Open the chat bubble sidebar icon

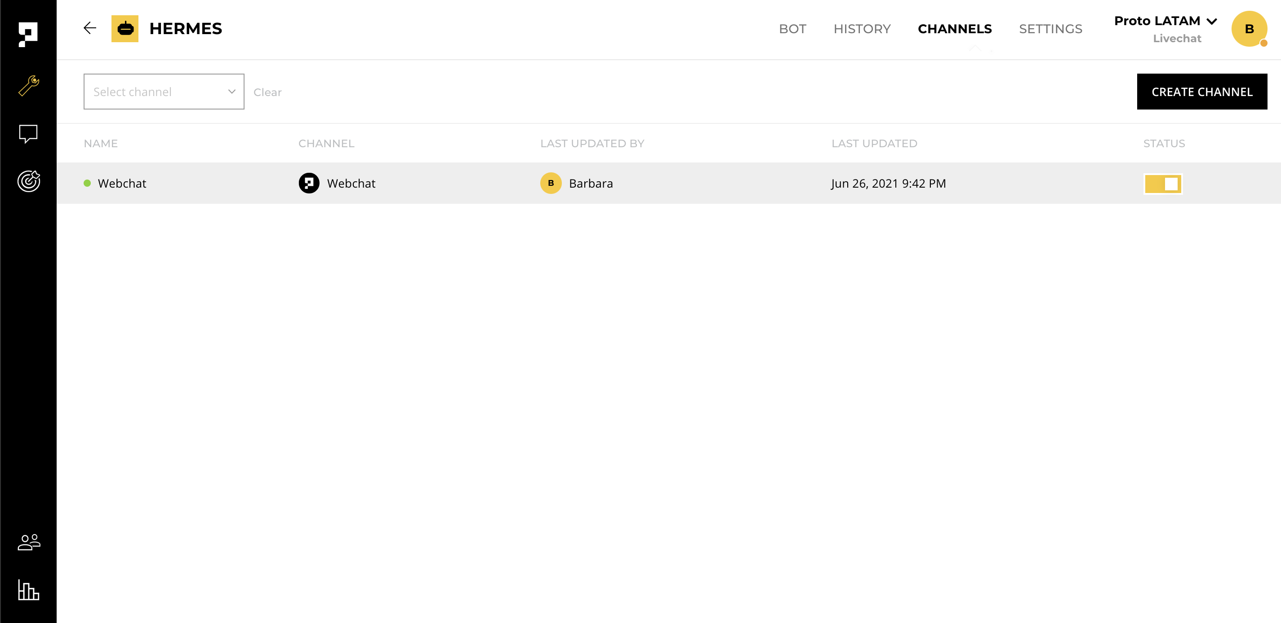pos(28,134)
